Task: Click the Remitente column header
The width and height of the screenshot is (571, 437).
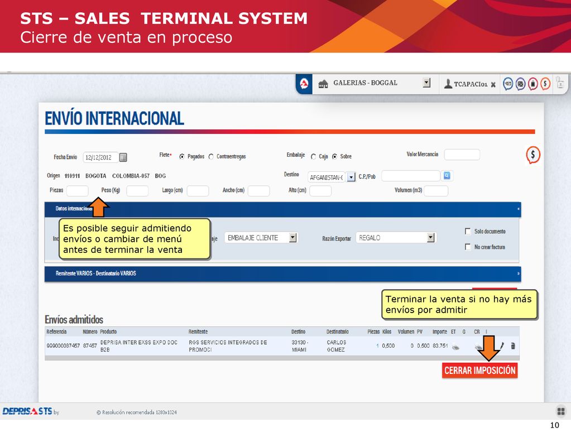Action: tap(198, 332)
